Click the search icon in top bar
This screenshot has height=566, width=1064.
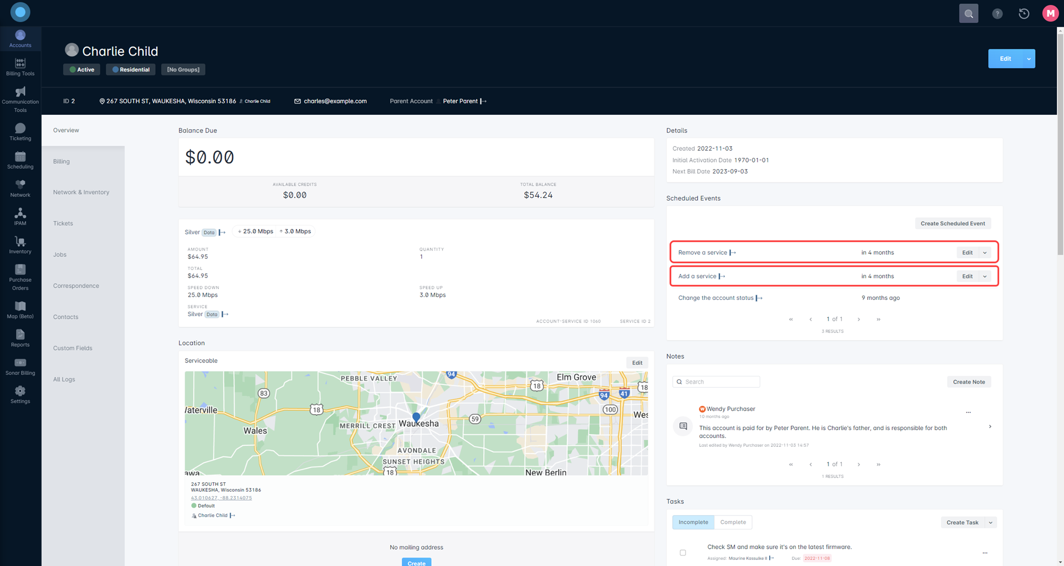coord(969,13)
